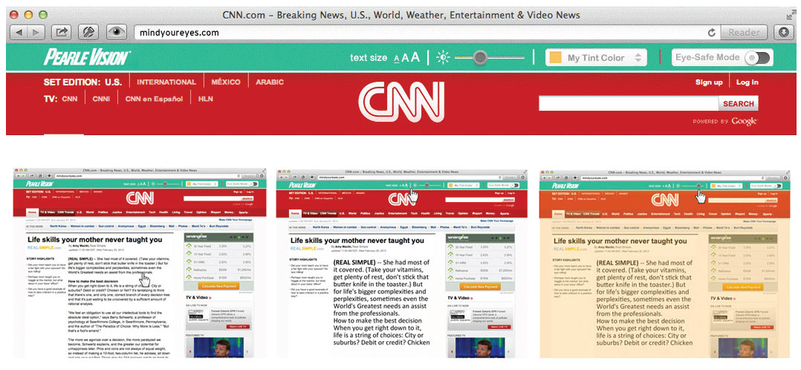Open the downloads arrow icon
Viewport: 801px width, 370px height.
coord(784,33)
